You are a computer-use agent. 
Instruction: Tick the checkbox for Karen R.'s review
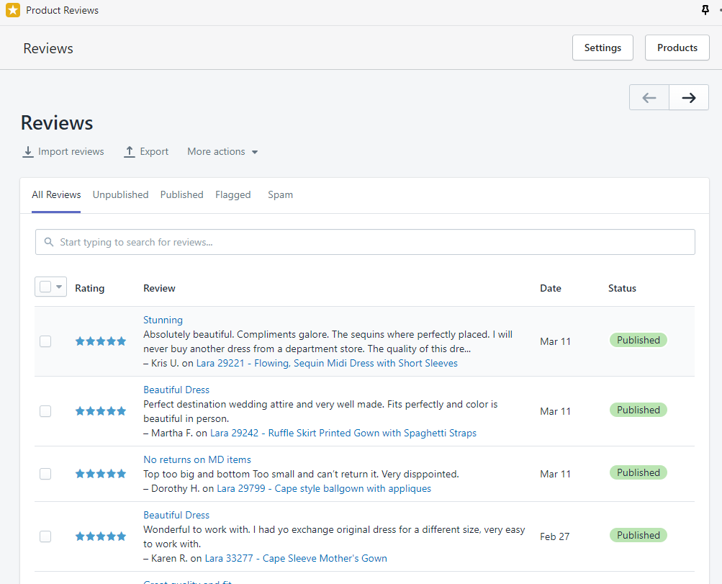pyautogui.click(x=45, y=536)
